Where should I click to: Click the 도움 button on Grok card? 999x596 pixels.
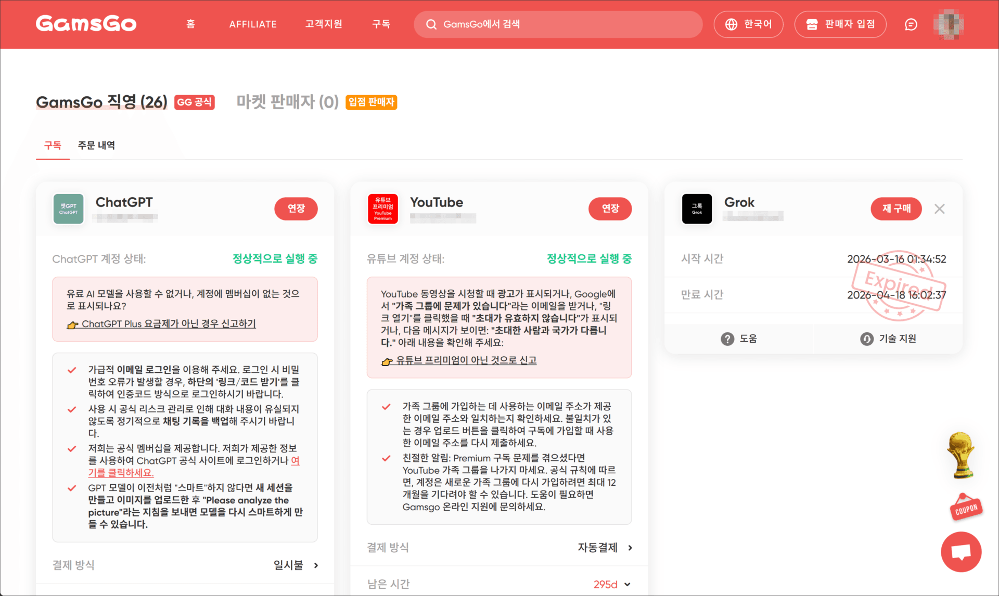click(739, 339)
